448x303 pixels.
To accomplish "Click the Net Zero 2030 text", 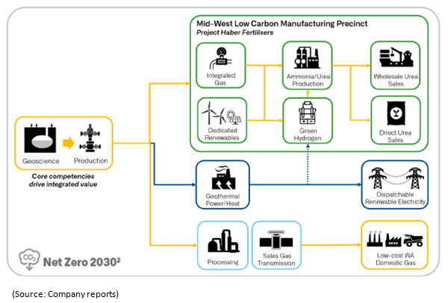I will [77, 260].
